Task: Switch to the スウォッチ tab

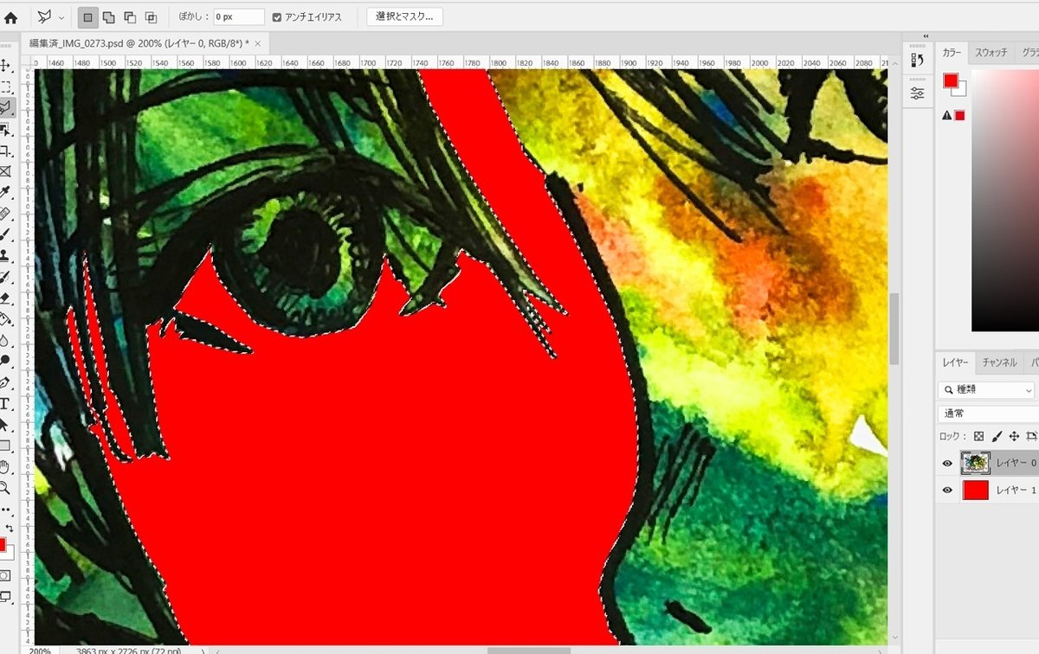Action: coord(991,53)
